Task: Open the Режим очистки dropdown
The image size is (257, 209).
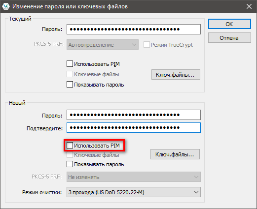Action: [x=134, y=192]
